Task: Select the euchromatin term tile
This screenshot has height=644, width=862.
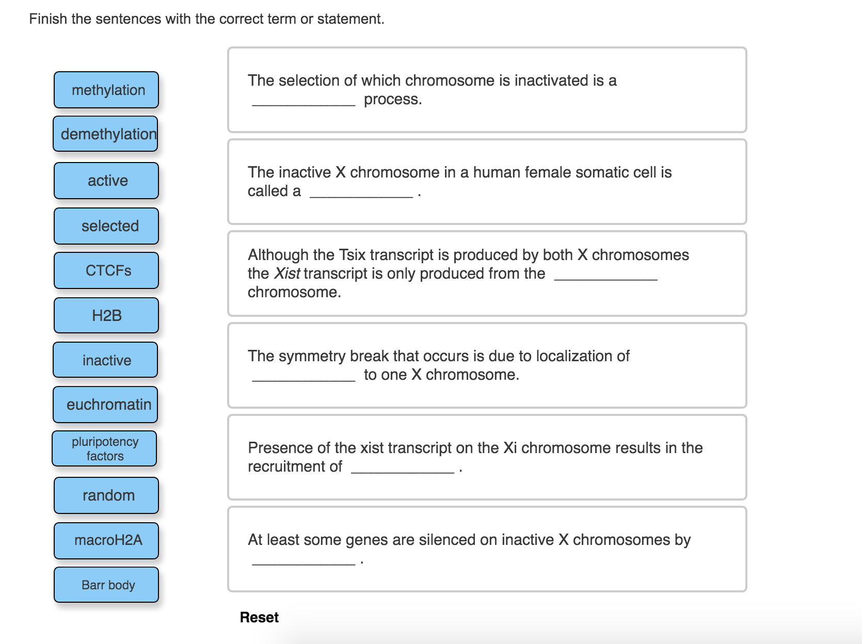Action: (106, 405)
